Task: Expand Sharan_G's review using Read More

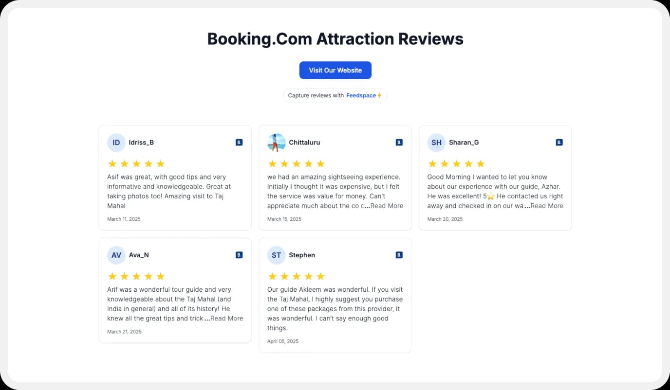Action: coord(546,205)
